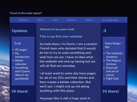Click the Updates sidebar heading

20,31
